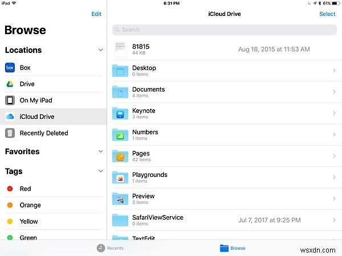Screen dimensions: 342x256
Task: Check the battery indicator in status bar
Action: tap(336, 3)
